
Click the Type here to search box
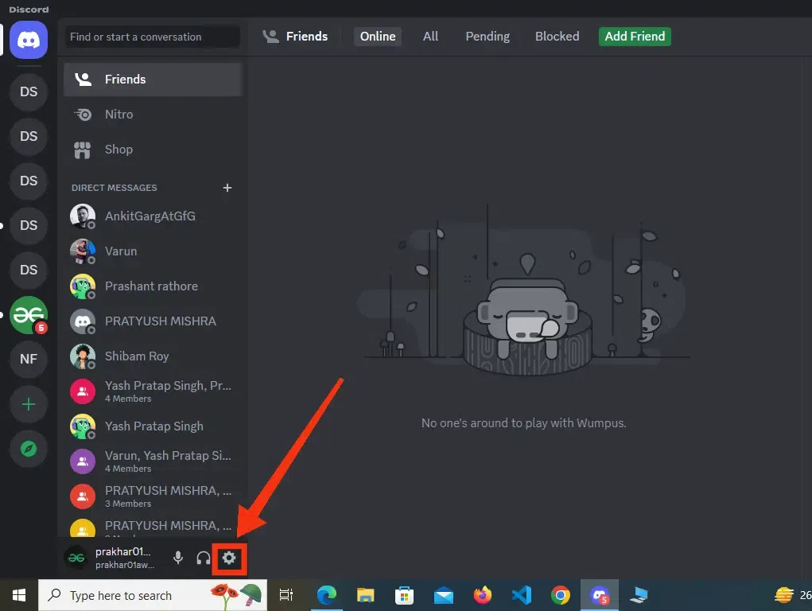153,595
